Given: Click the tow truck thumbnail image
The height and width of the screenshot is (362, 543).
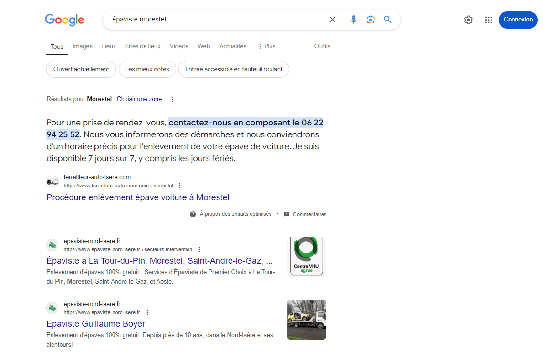Looking at the screenshot, I should click(x=306, y=320).
